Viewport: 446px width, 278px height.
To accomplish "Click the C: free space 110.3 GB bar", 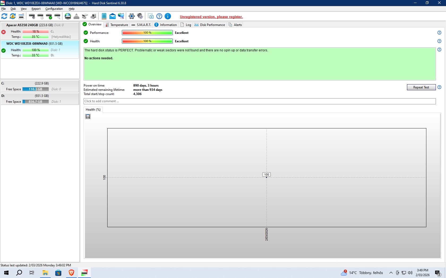I will [36, 89].
